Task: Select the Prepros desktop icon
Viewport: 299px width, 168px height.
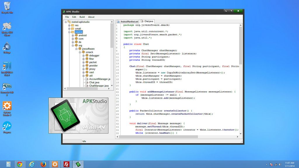Action: point(7,126)
